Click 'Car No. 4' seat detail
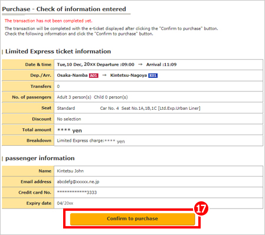265x235 pixels. coord(109,108)
